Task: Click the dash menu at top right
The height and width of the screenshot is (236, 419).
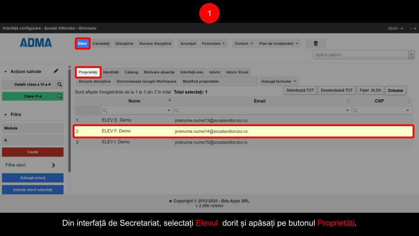Action: pos(413,28)
